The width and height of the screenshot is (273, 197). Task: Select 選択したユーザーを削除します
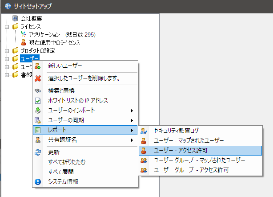click(x=85, y=78)
